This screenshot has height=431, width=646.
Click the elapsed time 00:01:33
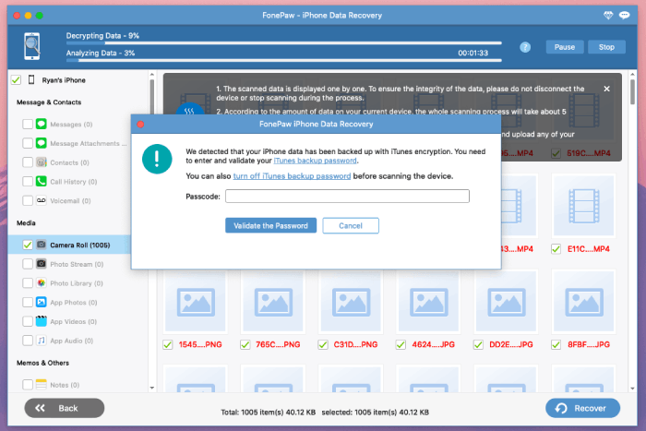pyautogui.click(x=473, y=53)
